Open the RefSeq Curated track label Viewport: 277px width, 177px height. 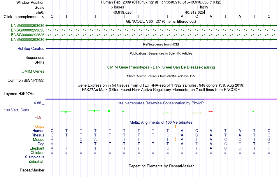(x=31, y=49)
